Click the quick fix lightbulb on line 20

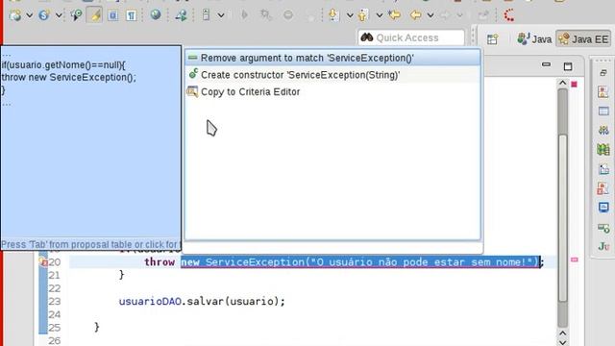43,261
